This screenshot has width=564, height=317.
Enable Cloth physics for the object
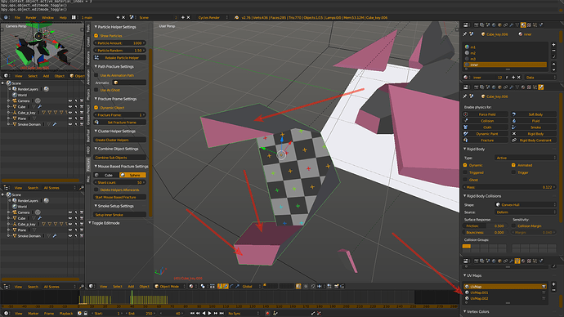tap(486, 127)
